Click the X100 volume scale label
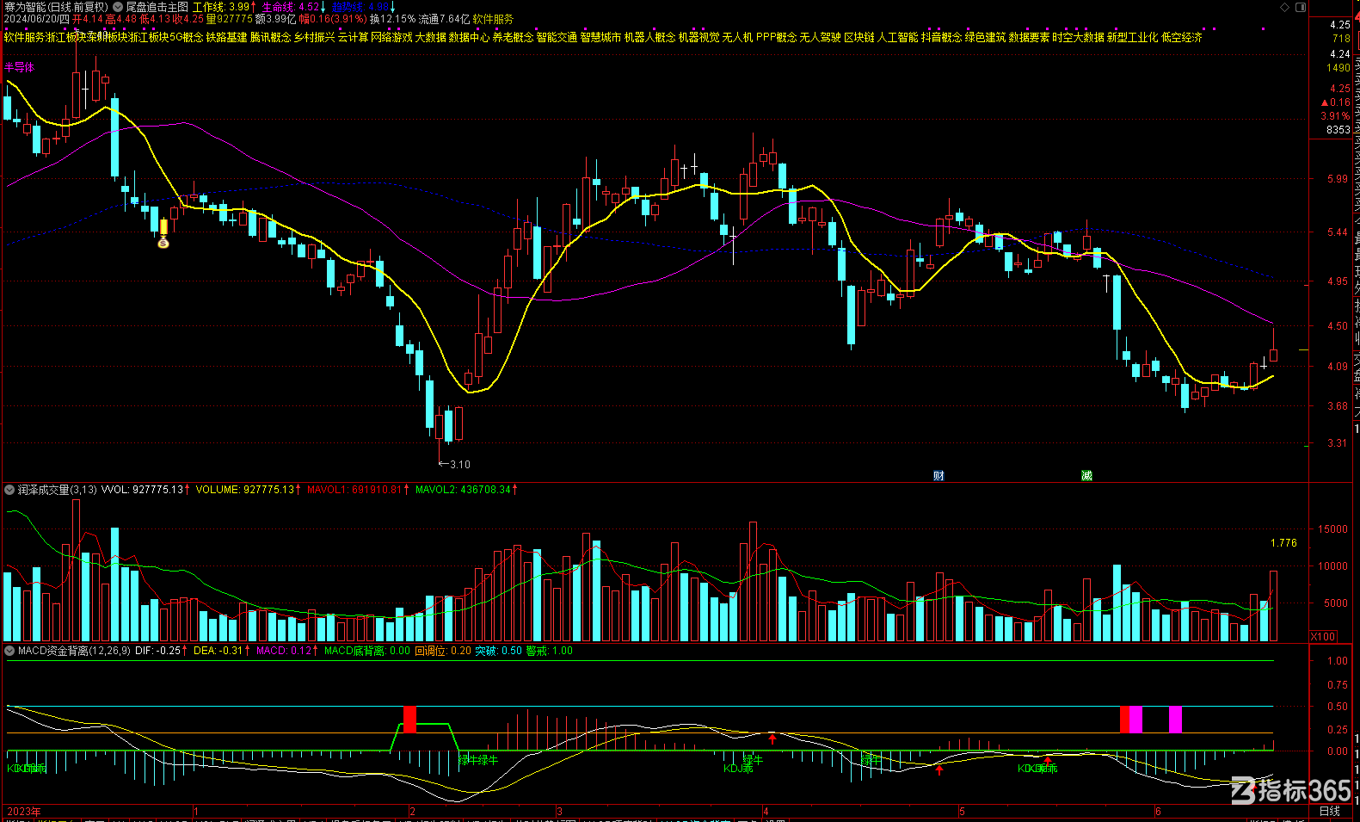This screenshot has height=822, width=1360. tap(1323, 637)
